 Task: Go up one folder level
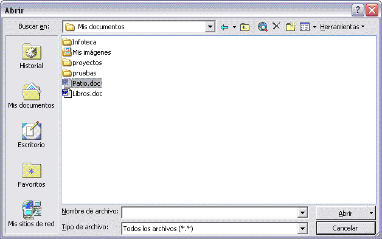(245, 27)
